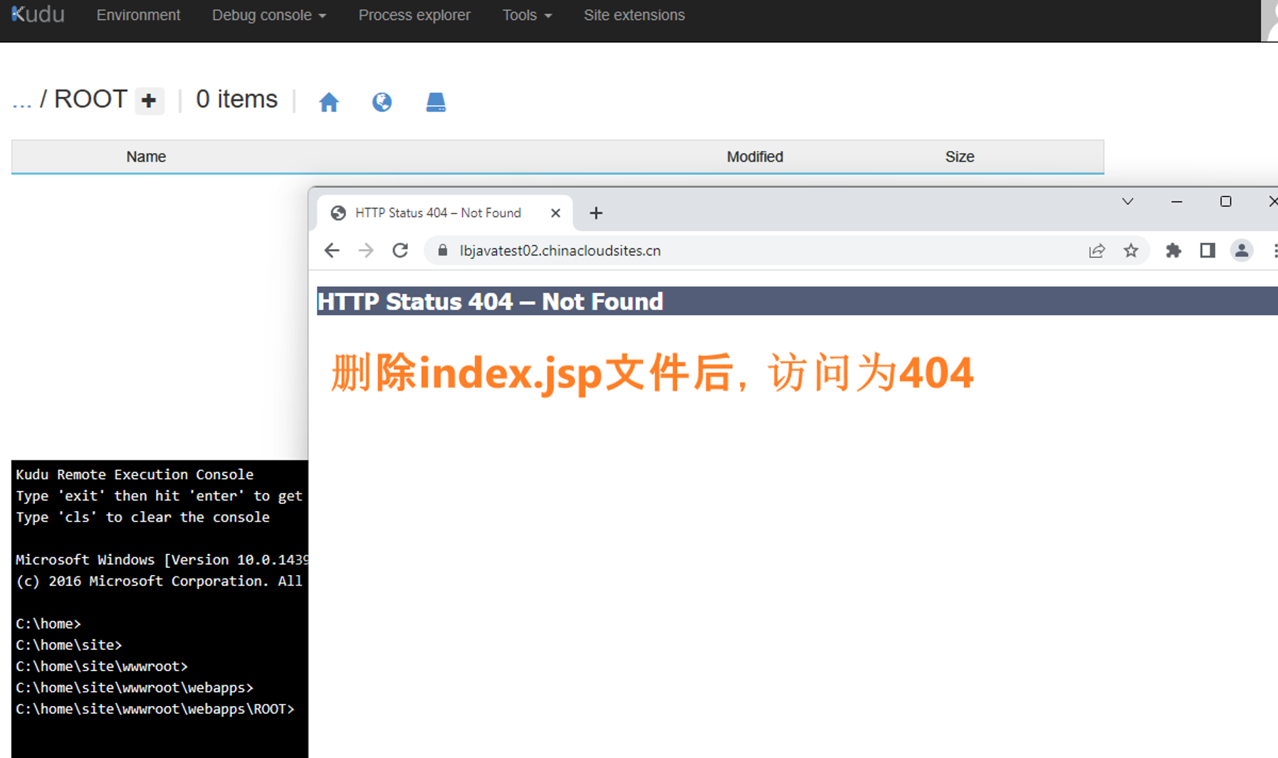
Task: Click the browser address bar URL
Action: [560, 251]
